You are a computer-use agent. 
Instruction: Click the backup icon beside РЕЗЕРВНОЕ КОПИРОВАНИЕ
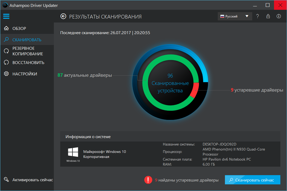pyautogui.click(x=6, y=51)
